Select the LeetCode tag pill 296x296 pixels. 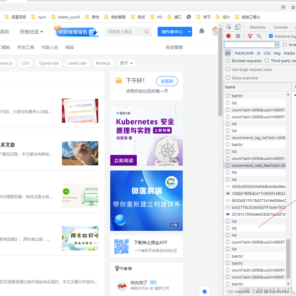[x=77, y=63]
